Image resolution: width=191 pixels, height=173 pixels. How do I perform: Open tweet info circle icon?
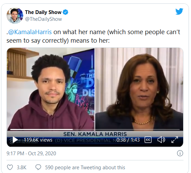pos(180,153)
